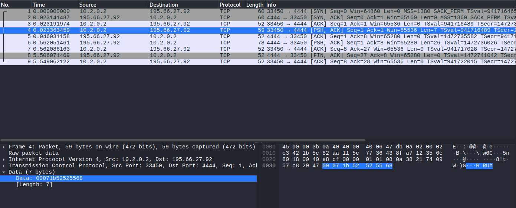Viewport: 516px width, 208px height.
Task: Expand the Transmission Control Protocol node
Action: tap(4, 166)
